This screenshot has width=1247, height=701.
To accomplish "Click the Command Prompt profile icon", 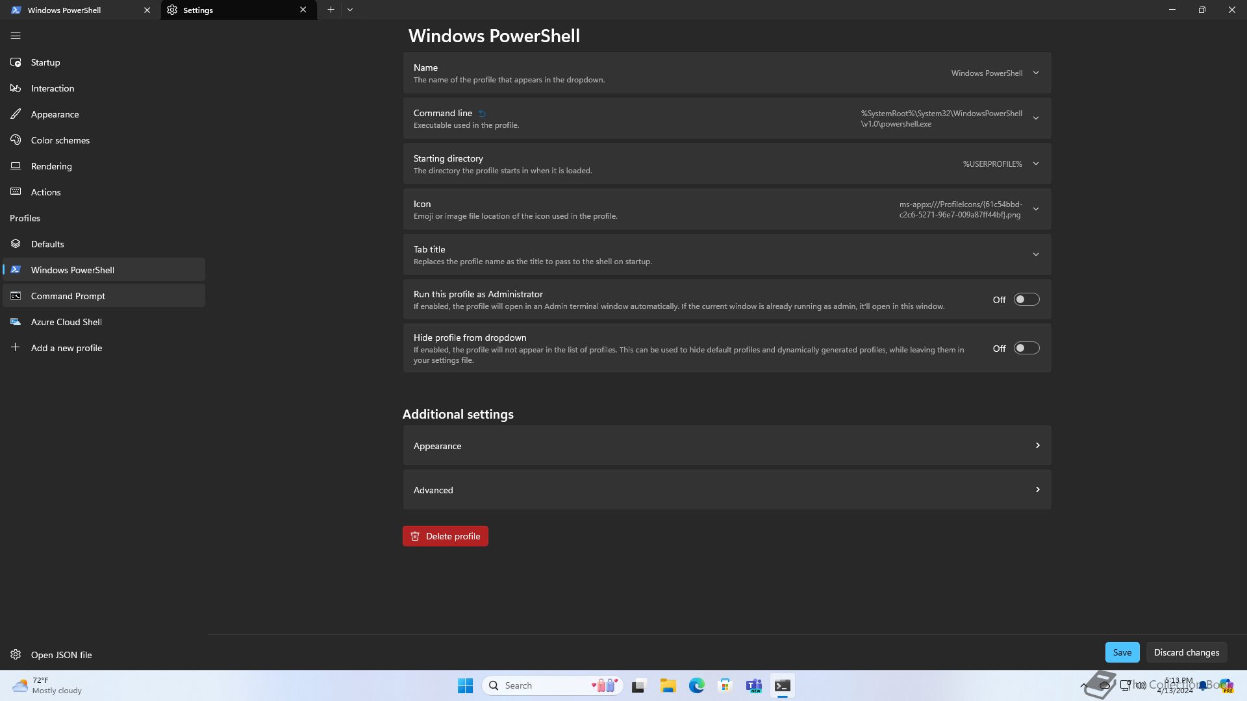I will [16, 296].
